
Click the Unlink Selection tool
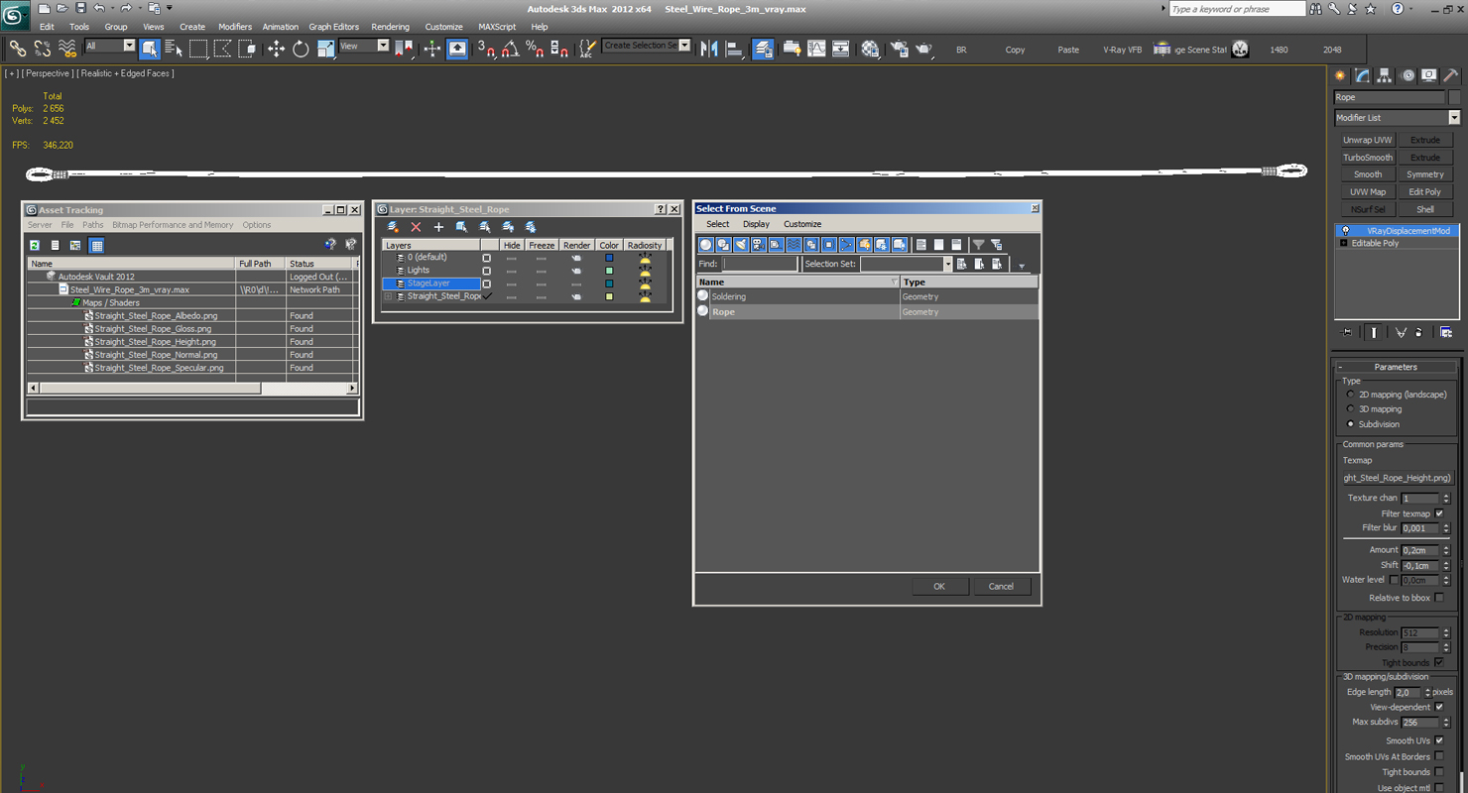click(x=43, y=49)
